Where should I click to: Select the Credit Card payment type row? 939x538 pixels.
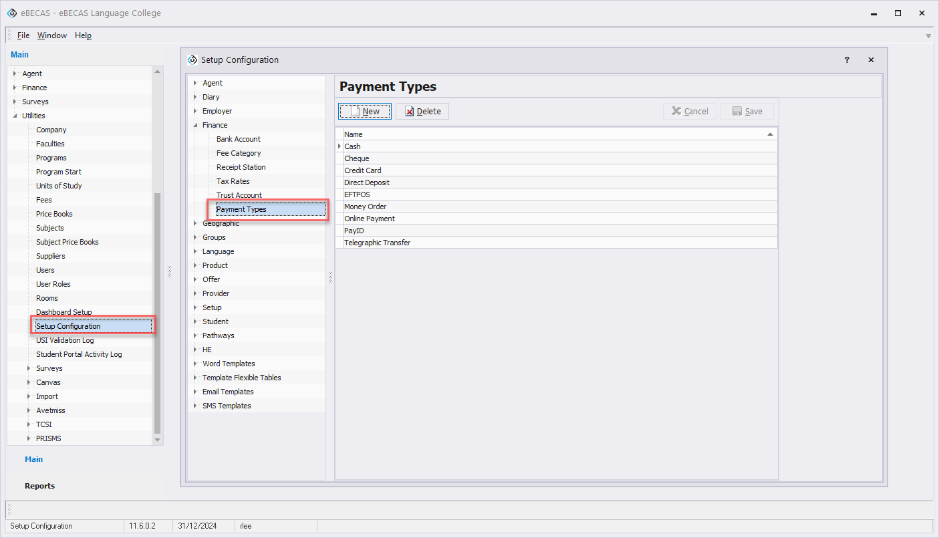click(x=363, y=170)
